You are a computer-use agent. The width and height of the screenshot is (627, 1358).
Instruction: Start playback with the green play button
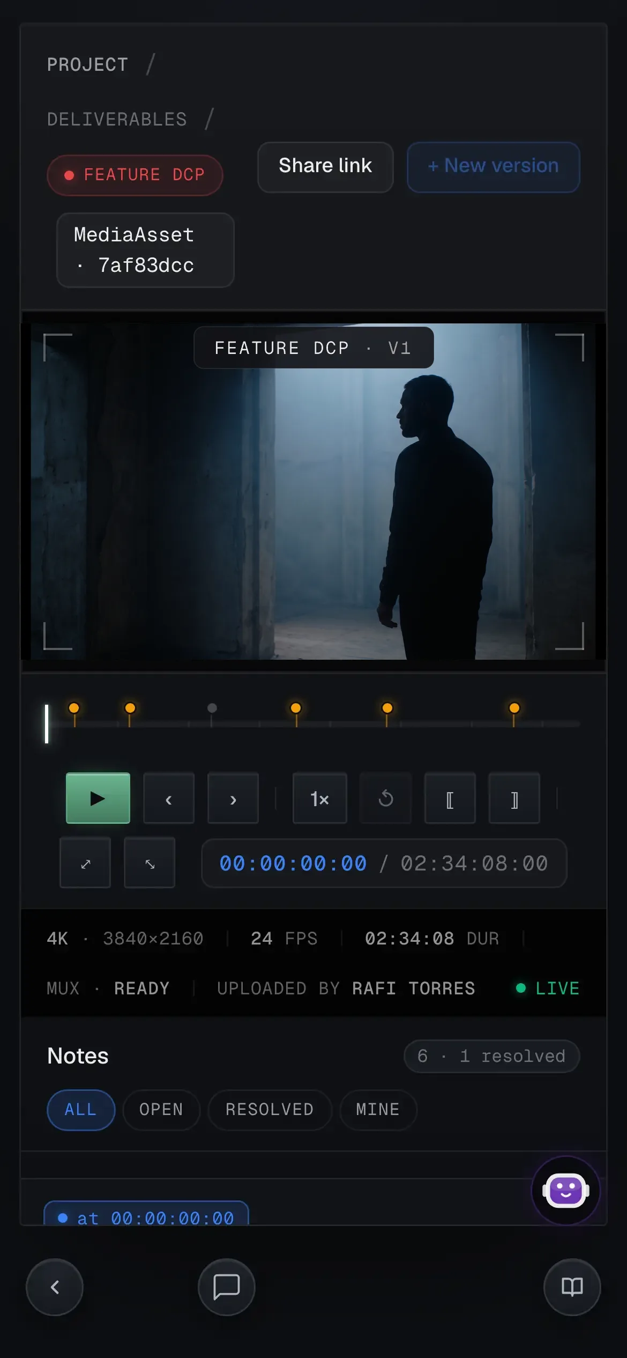click(98, 798)
